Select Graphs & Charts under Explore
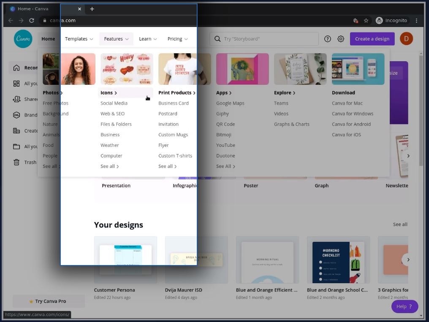This screenshot has width=429, height=322. (292, 124)
